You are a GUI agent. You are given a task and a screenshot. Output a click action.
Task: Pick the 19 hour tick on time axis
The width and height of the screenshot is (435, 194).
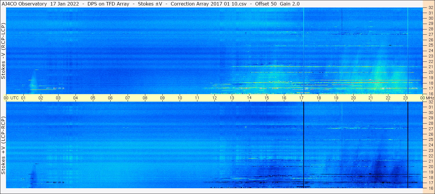336,98
